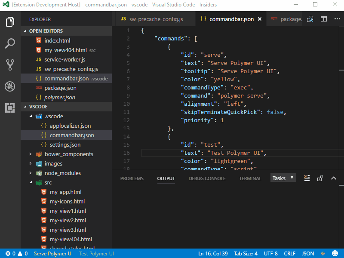Open the OUTPUT panel tab
344x258 pixels.
(x=166, y=178)
